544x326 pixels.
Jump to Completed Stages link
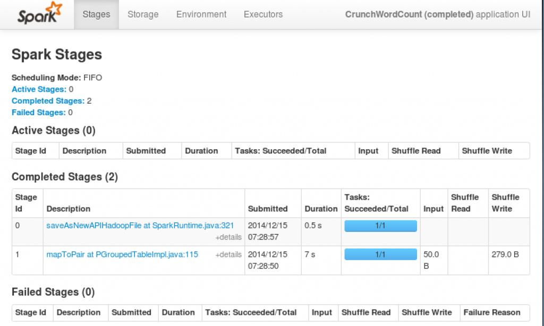tap(48, 101)
